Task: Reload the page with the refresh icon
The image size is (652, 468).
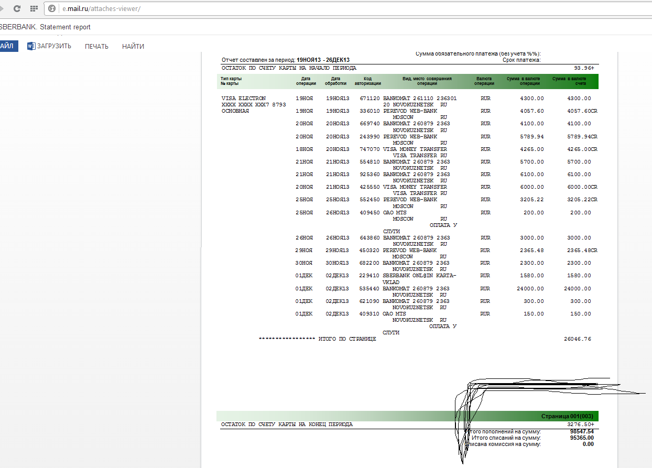Action: [17, 9]
